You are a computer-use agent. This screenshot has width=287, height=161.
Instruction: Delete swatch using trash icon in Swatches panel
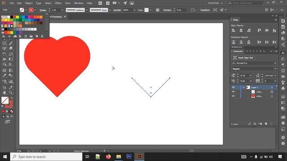42,36
